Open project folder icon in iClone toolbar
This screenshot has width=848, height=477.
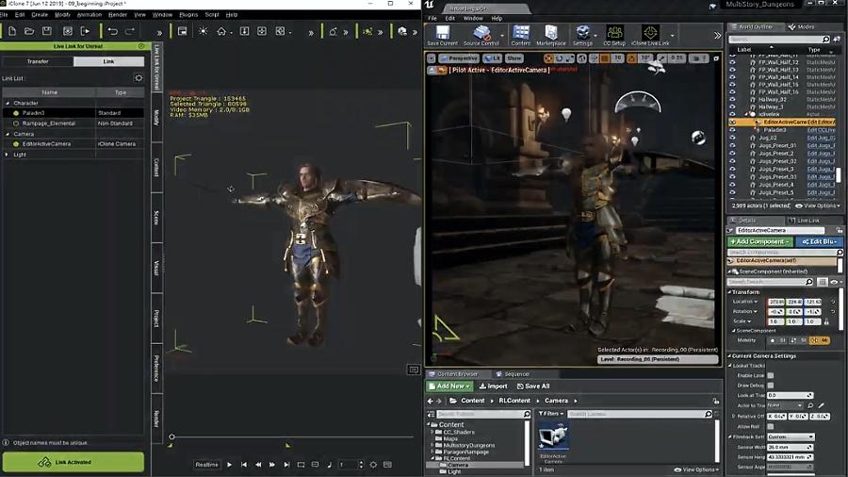coord(29,31)
